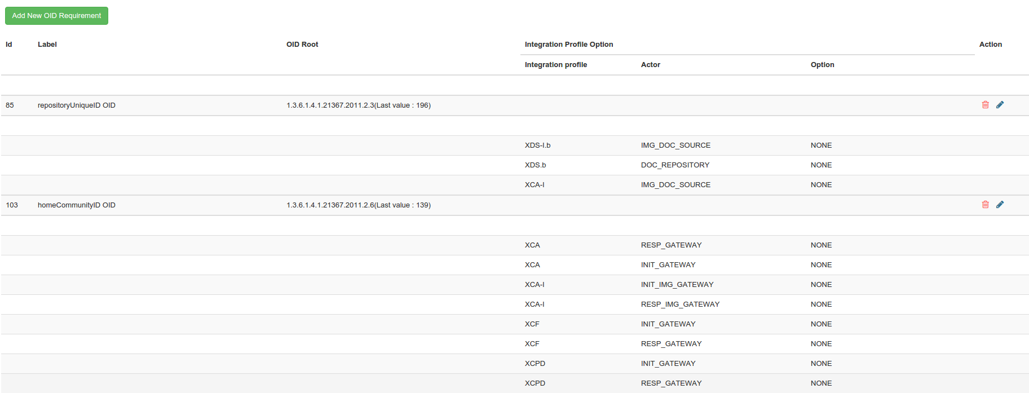Delete the homeCommunityID OID requirement
The height and width of the screenshot is (393, 1029).
(985, 205)
